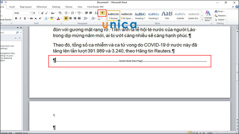Open the Foxit Reader PDF tab
Image resolution: width=239 pixels, height=134 pixels.
click(x=95, y=7)
